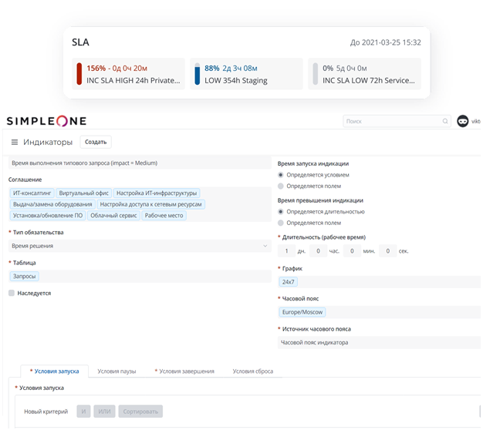
Task: Click the До 2021-03-25 15:32 date text
Action: pos(385,42)
